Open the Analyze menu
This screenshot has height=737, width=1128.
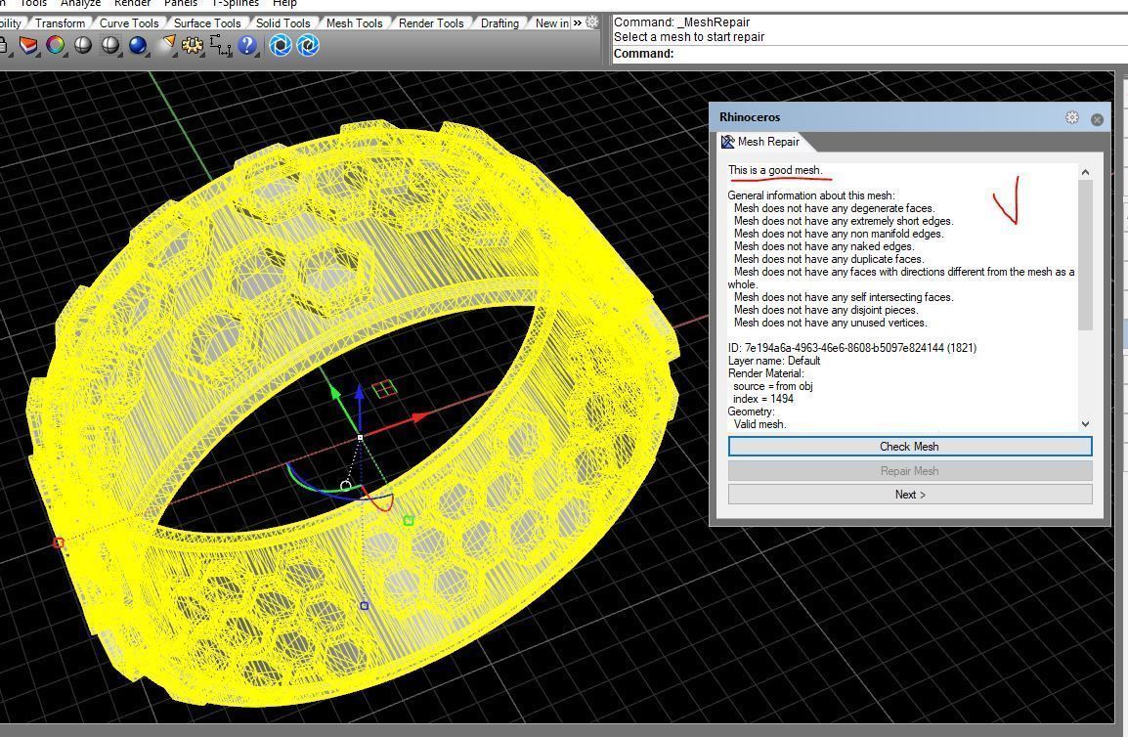[x=80, y=4]
